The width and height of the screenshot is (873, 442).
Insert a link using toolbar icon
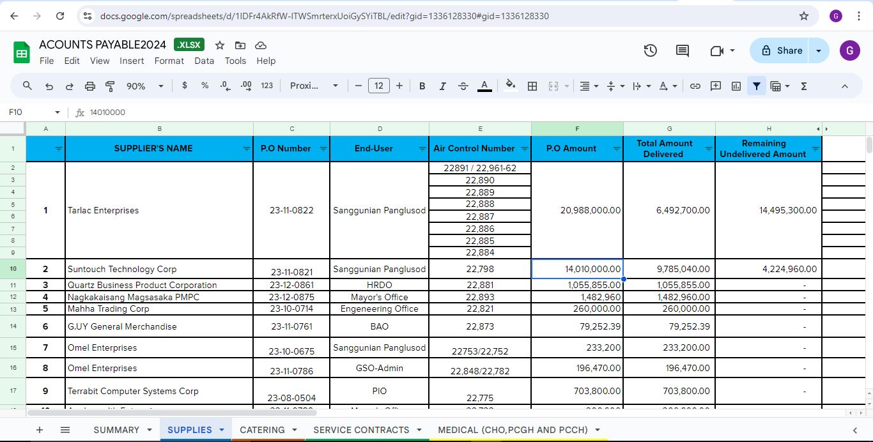[x=695, y=86]
